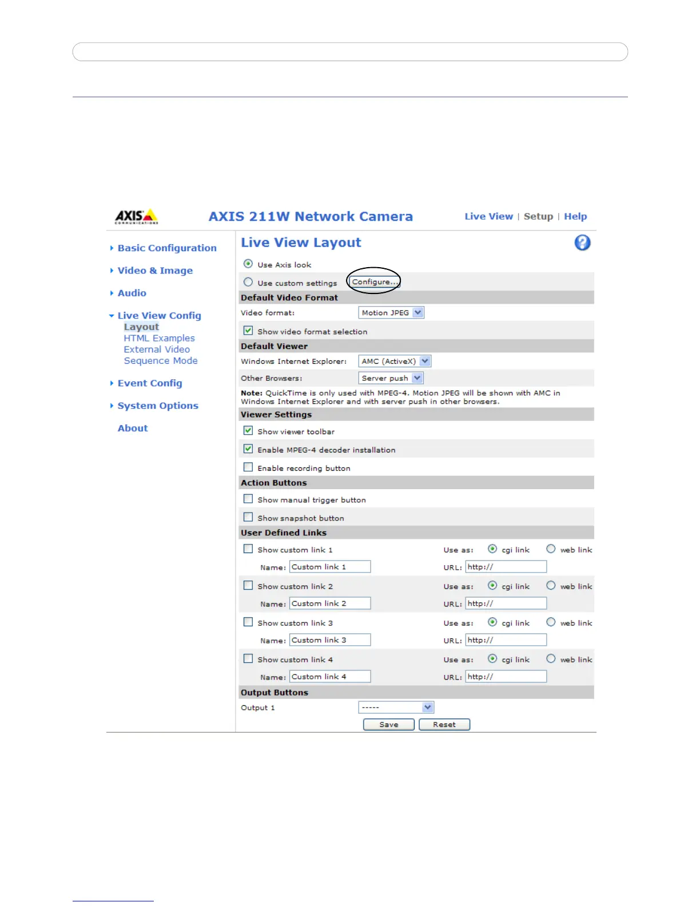The image size is (700, 906).
Task: Select the Use custom settings radio button
Action: coord(248,282)
